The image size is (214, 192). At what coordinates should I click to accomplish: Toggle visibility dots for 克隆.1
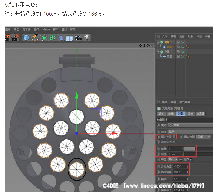181,42
